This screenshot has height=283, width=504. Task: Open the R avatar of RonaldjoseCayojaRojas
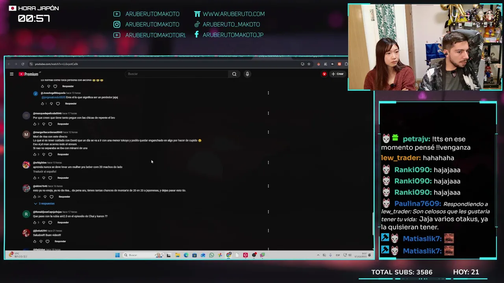click(x=26, y=214)
